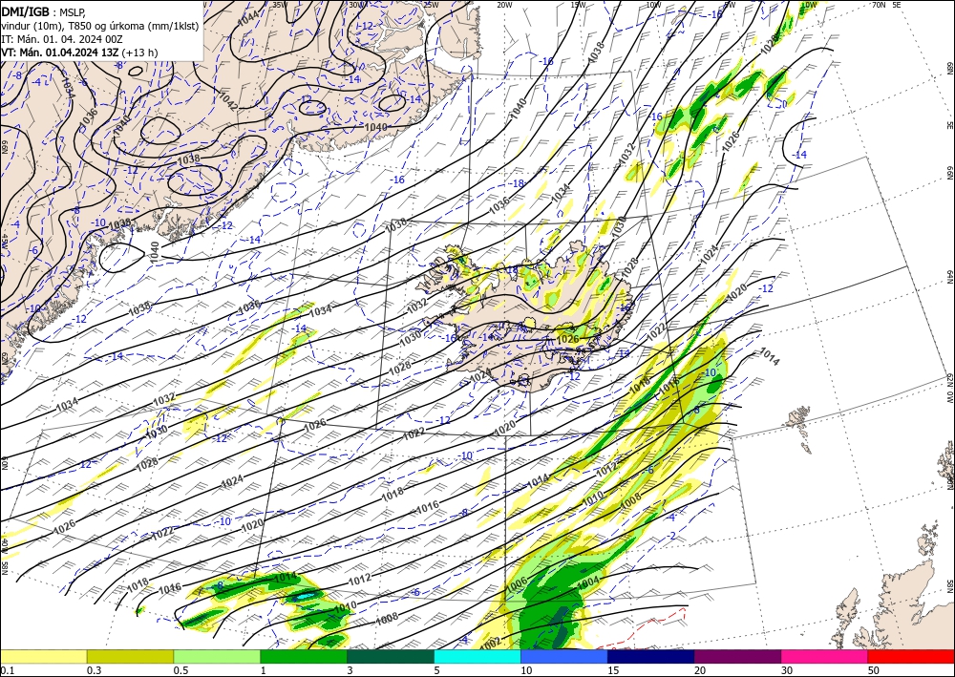The image size is (955, 677).
Task: Click the medium green 1–3 legend swatch
Action: 304,656
